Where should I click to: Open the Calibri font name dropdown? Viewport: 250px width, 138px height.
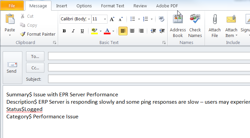pos(89,19)
